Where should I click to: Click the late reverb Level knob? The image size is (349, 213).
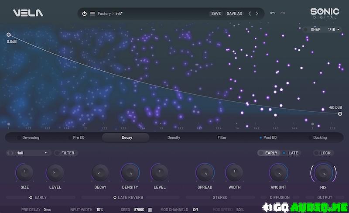click(x=160, y=172)
